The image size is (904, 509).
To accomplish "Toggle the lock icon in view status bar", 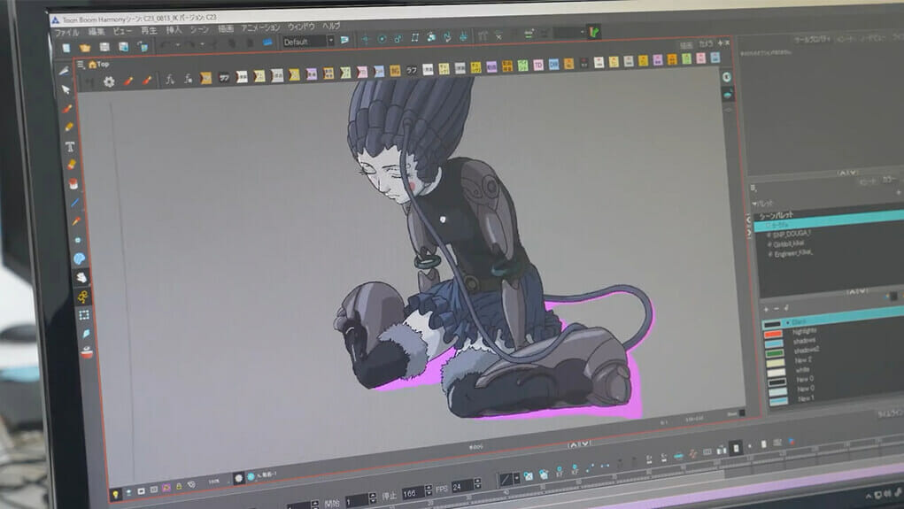I will pyautogui.click(x=180, y=487).
